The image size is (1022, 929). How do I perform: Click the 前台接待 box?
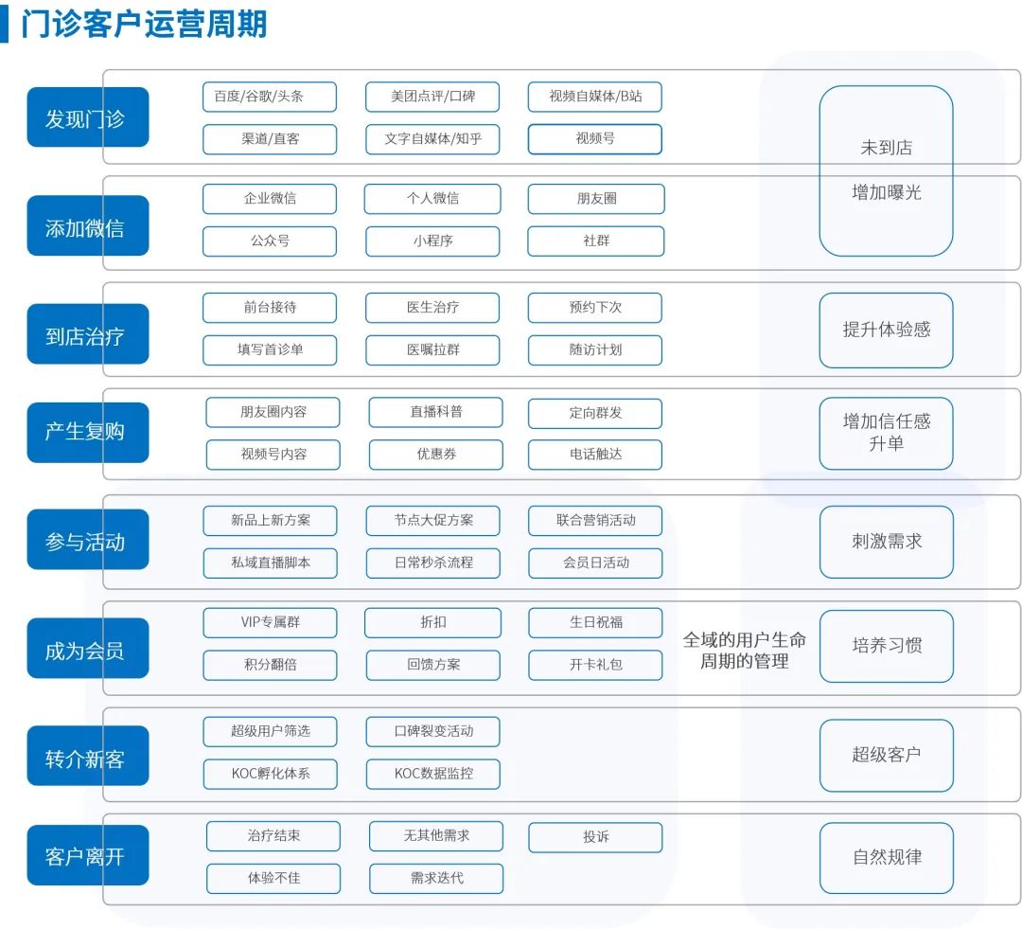pos(270,307)
